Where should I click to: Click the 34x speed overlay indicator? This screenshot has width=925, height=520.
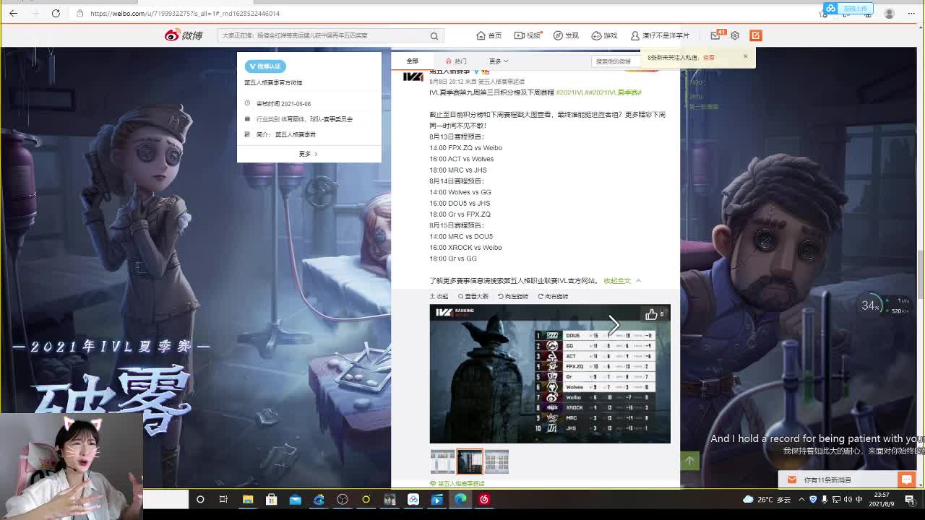[x=871, y=305]
